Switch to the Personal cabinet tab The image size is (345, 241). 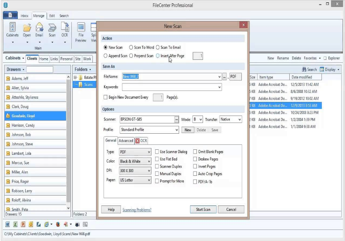66,59
